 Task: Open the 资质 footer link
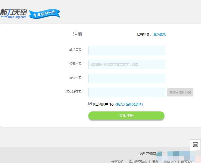(x=155, y=161)
